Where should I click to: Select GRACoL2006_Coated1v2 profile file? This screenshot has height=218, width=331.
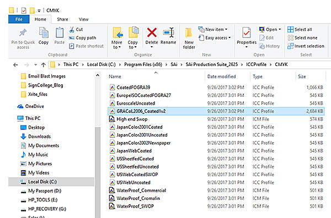(x=216, y=111)
